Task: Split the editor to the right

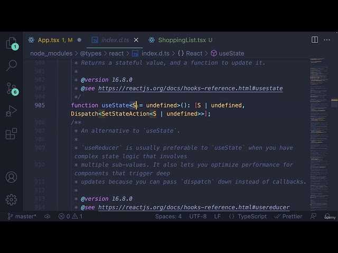Action: coord(315,40)
